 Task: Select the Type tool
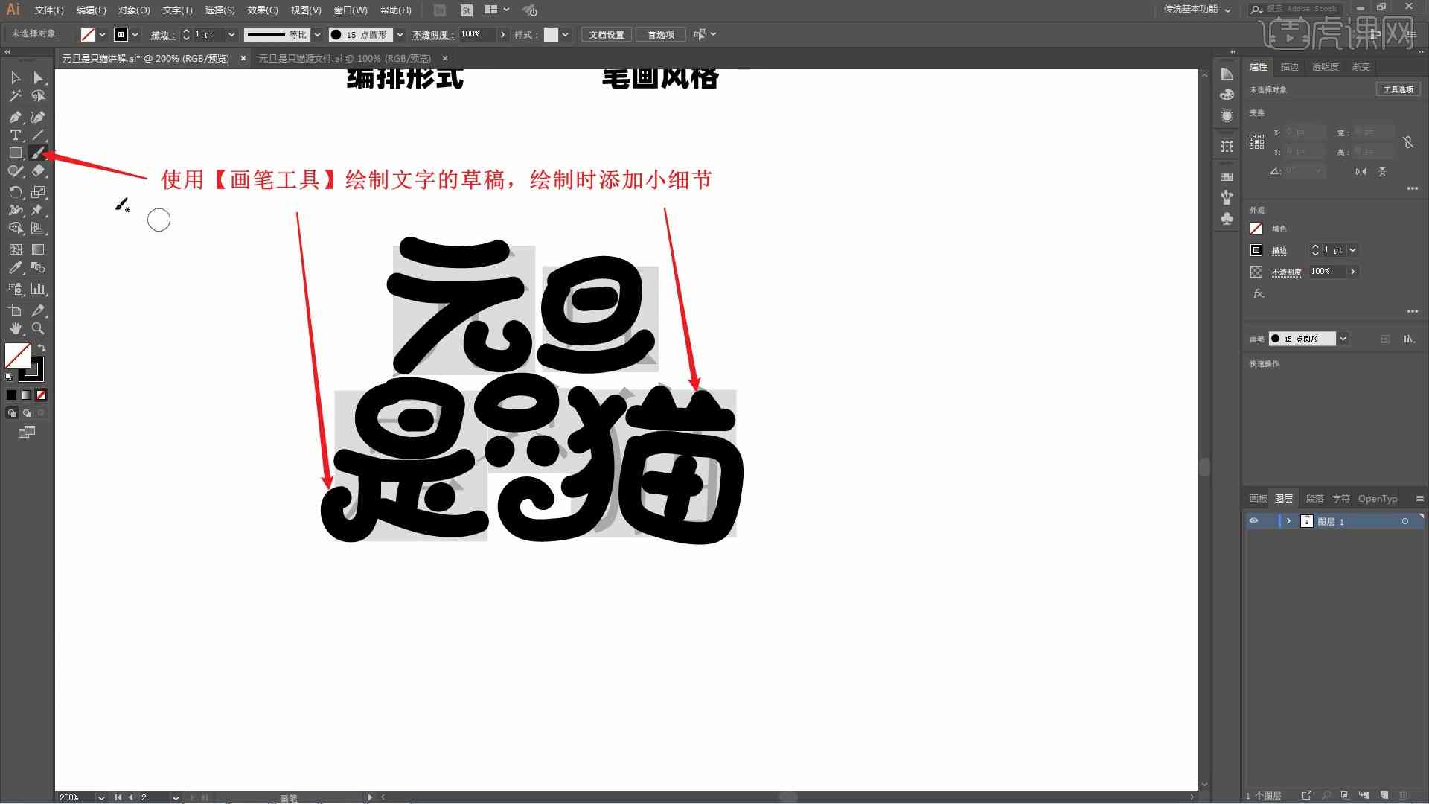(13, 135)
